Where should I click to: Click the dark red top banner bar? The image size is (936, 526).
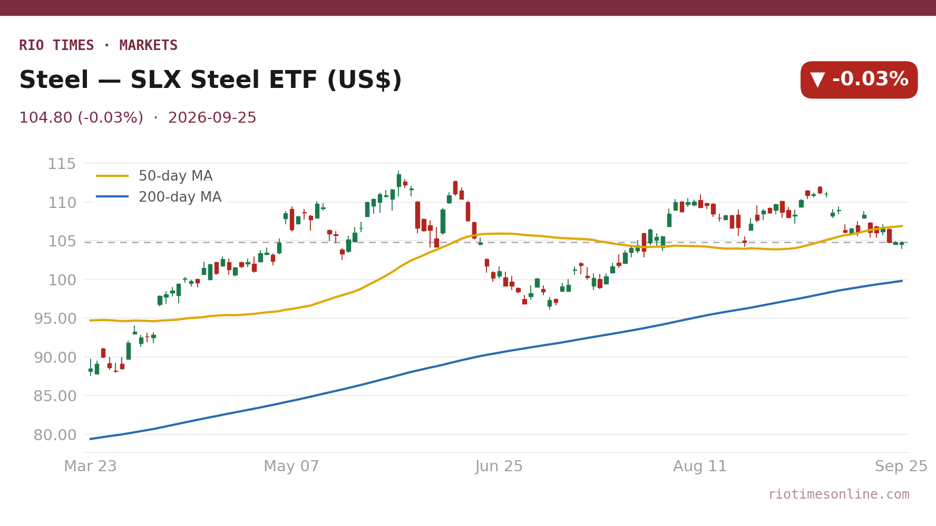click(468, 8)
